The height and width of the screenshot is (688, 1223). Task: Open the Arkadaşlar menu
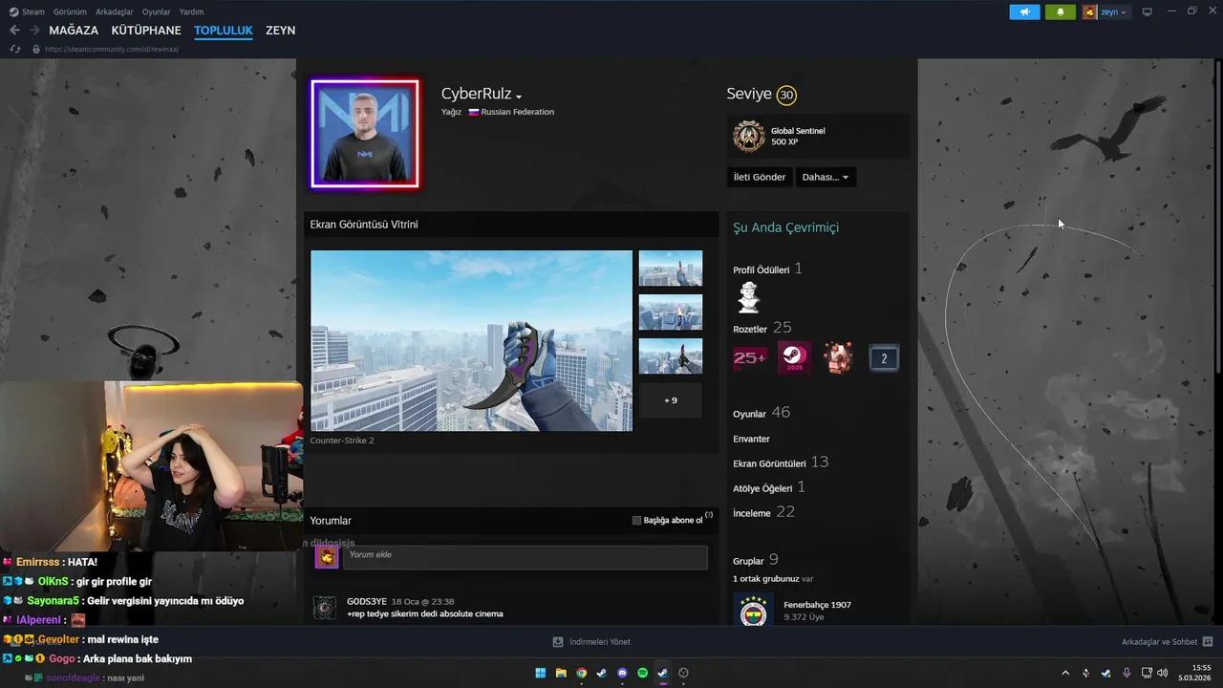point(115,11)
